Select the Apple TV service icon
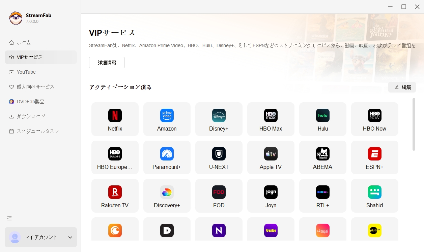This screenshot has height=252, width=424. (x=271, y=157)
